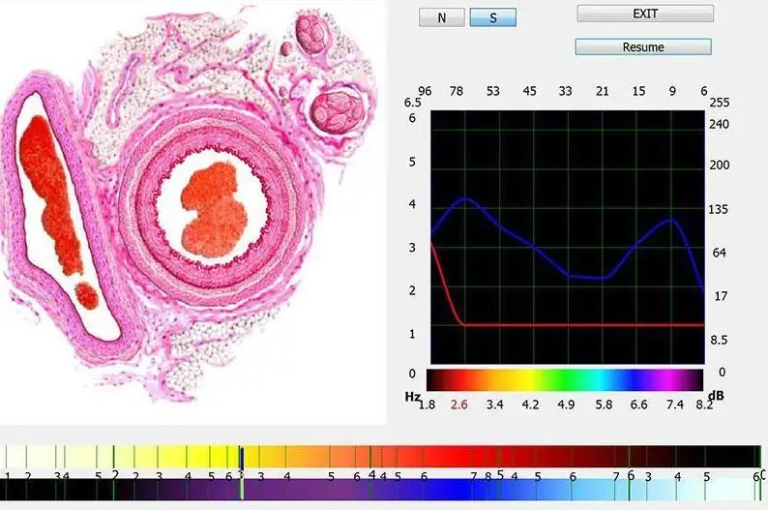
Task: Click the value 21 above the graph
Action: pyautogui.click(x=602, y=91)
